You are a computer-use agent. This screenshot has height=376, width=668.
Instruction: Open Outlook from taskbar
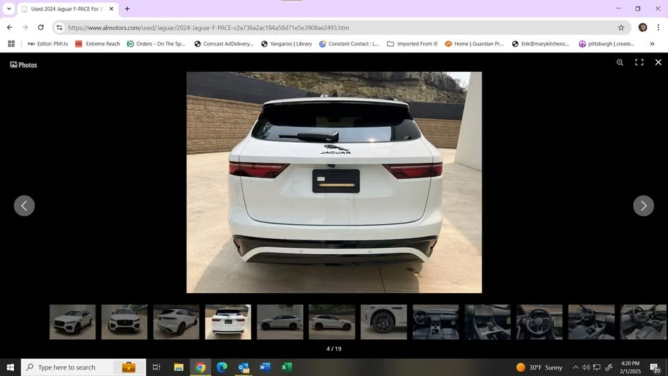click(x=244, y=367)
